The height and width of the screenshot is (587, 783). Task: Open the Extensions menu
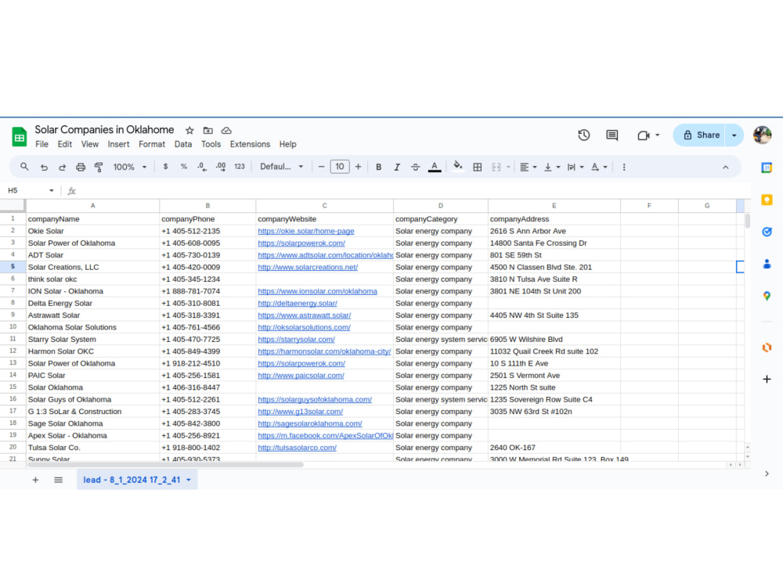click(x=250, y=144)
